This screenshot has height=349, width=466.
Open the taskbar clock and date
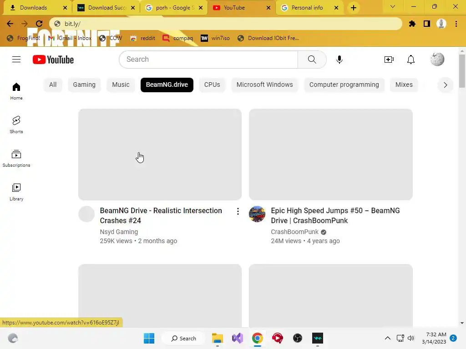click(x=434, y=338)
